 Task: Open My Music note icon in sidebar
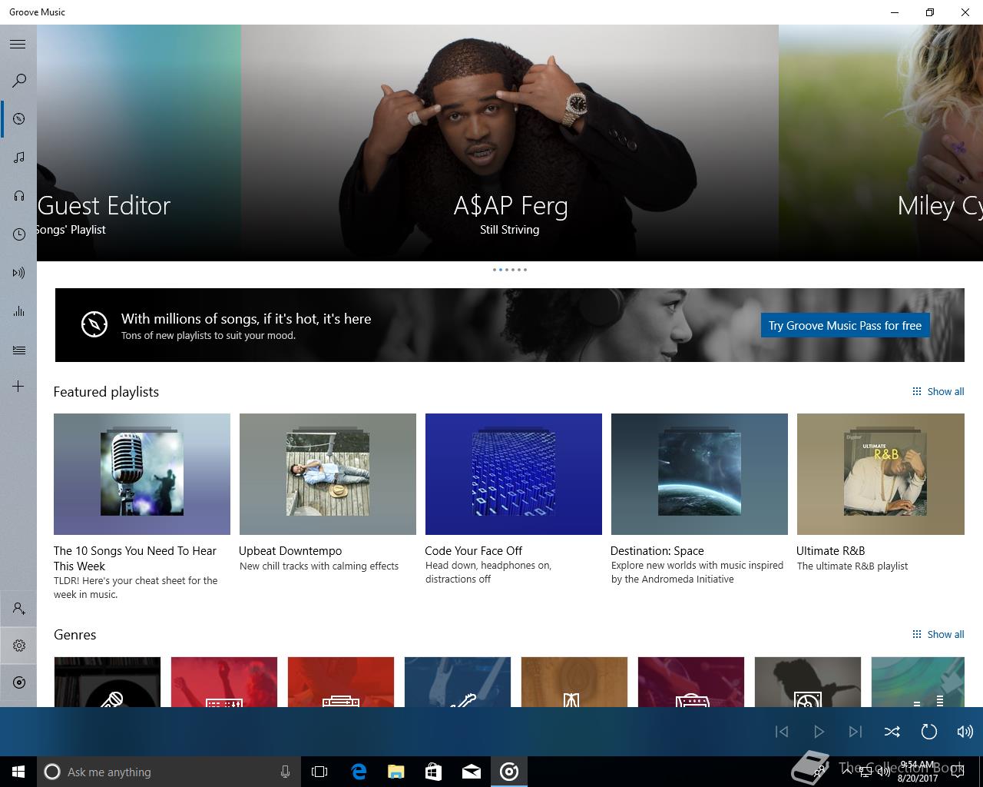click(19, 158)
